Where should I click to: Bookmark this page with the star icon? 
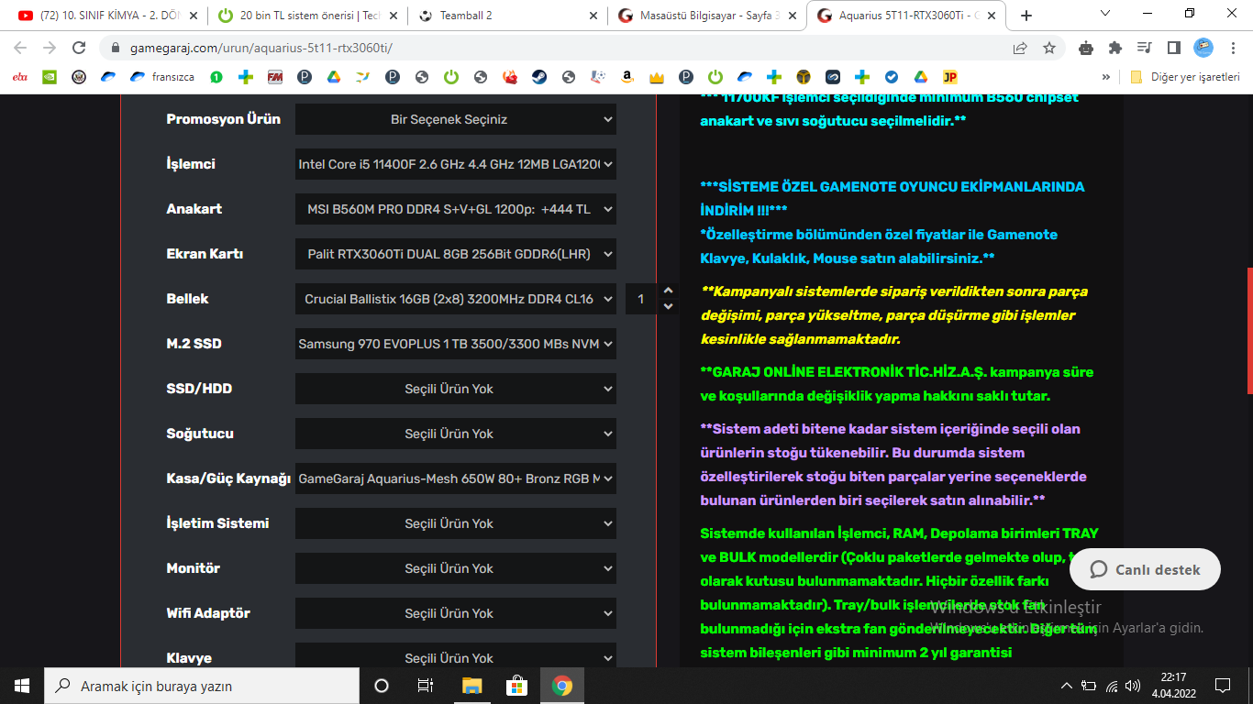coord(1049,48)
